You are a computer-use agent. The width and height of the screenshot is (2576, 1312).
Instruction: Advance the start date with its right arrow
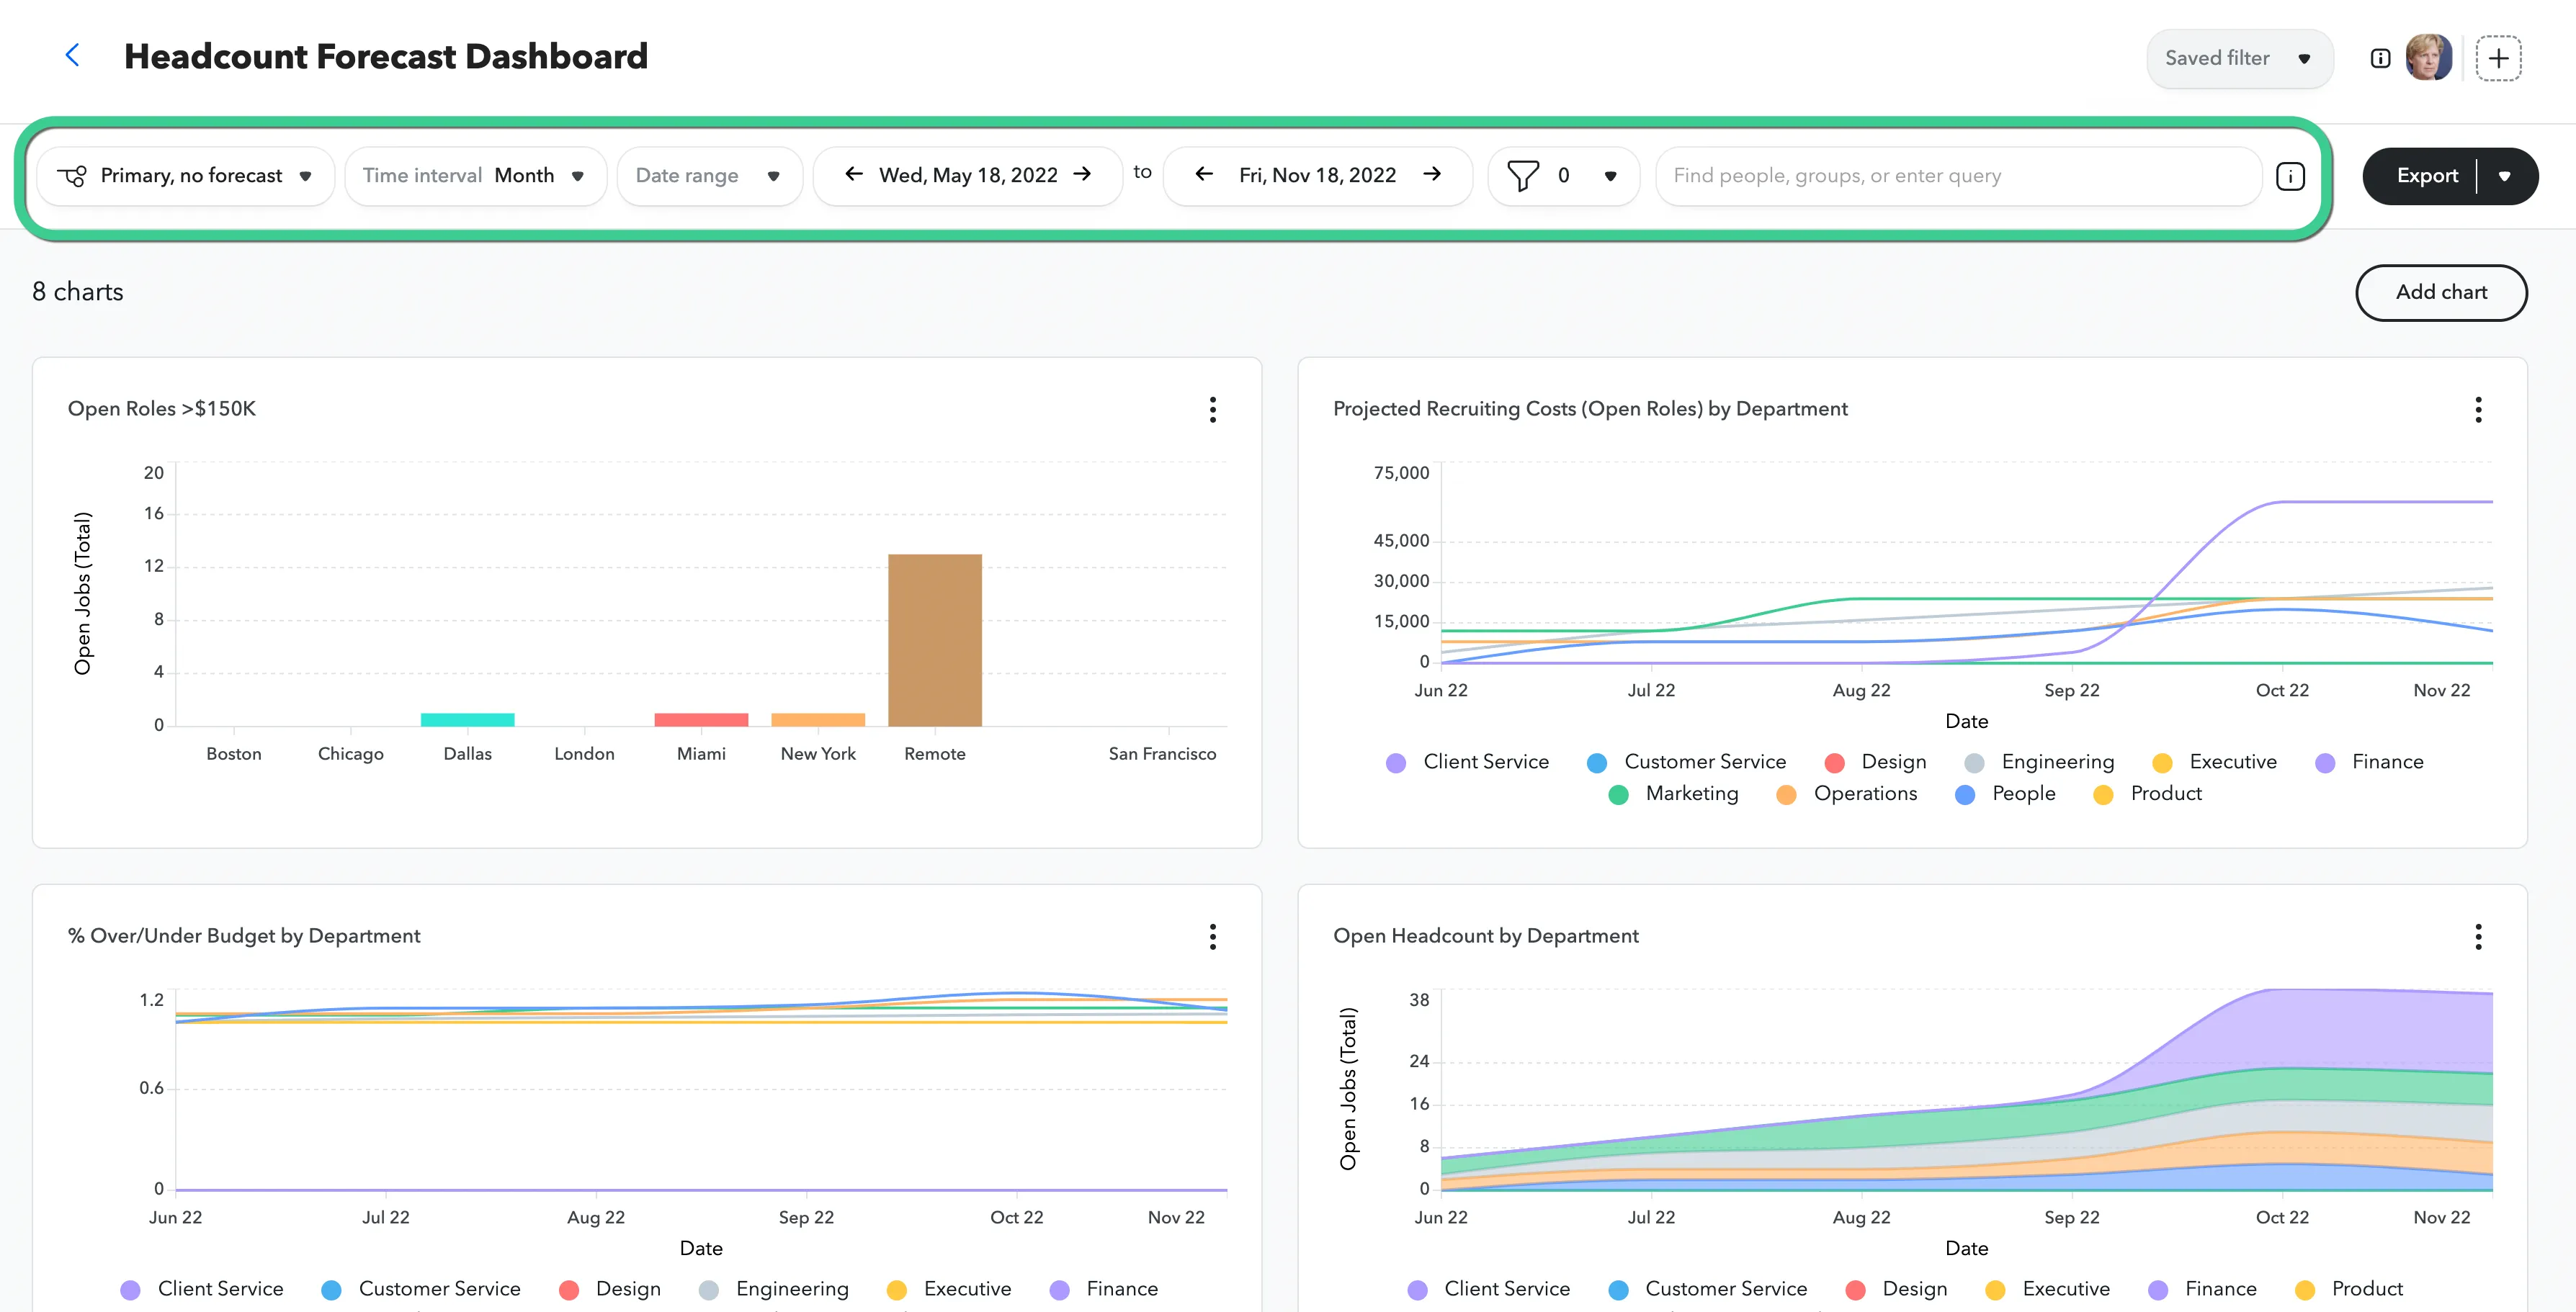coord(1082,174)
